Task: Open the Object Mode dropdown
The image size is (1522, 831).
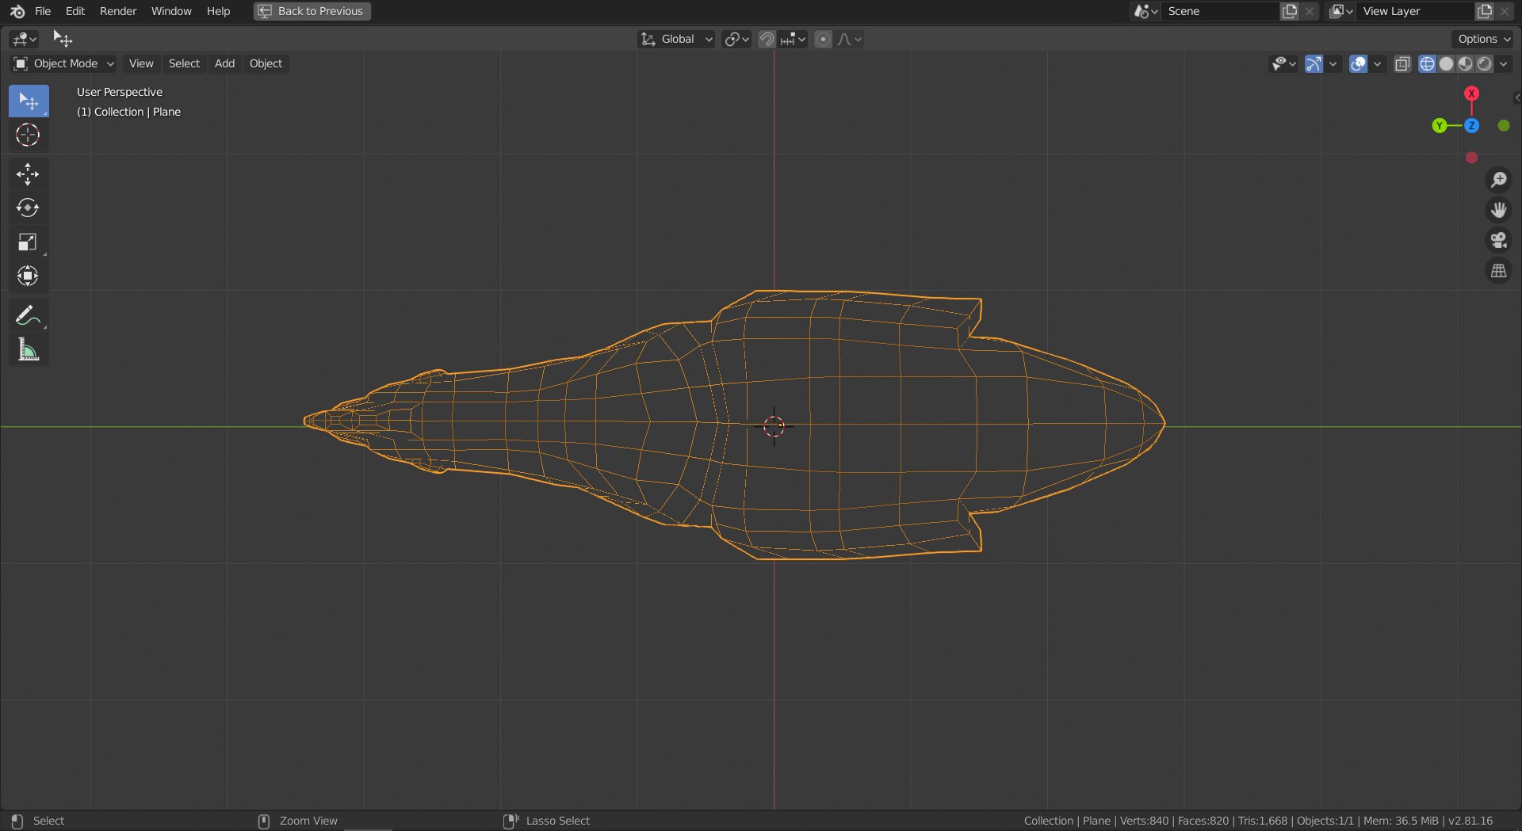Action: [x=63, y=63]
